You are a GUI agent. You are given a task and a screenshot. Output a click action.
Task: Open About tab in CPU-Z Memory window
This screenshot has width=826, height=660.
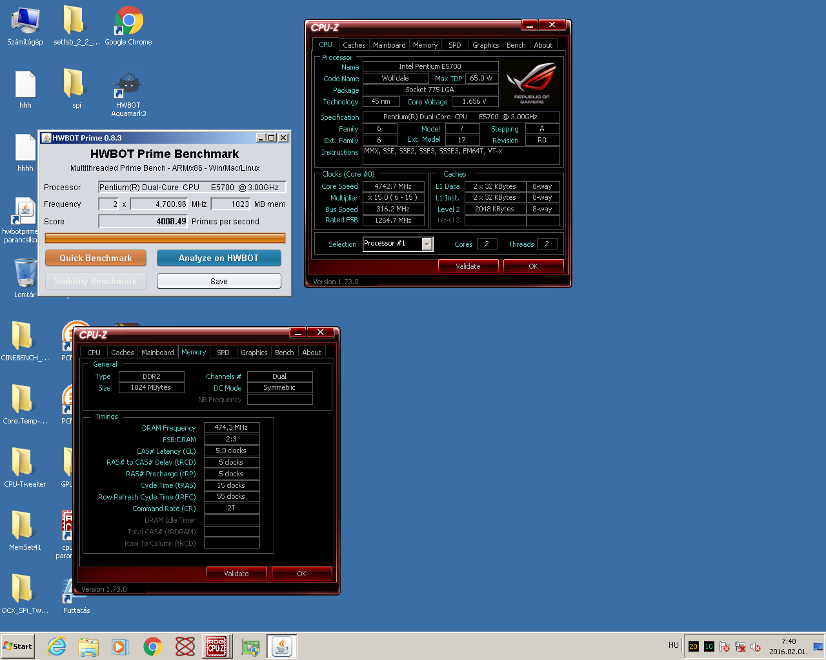[312, 353]
